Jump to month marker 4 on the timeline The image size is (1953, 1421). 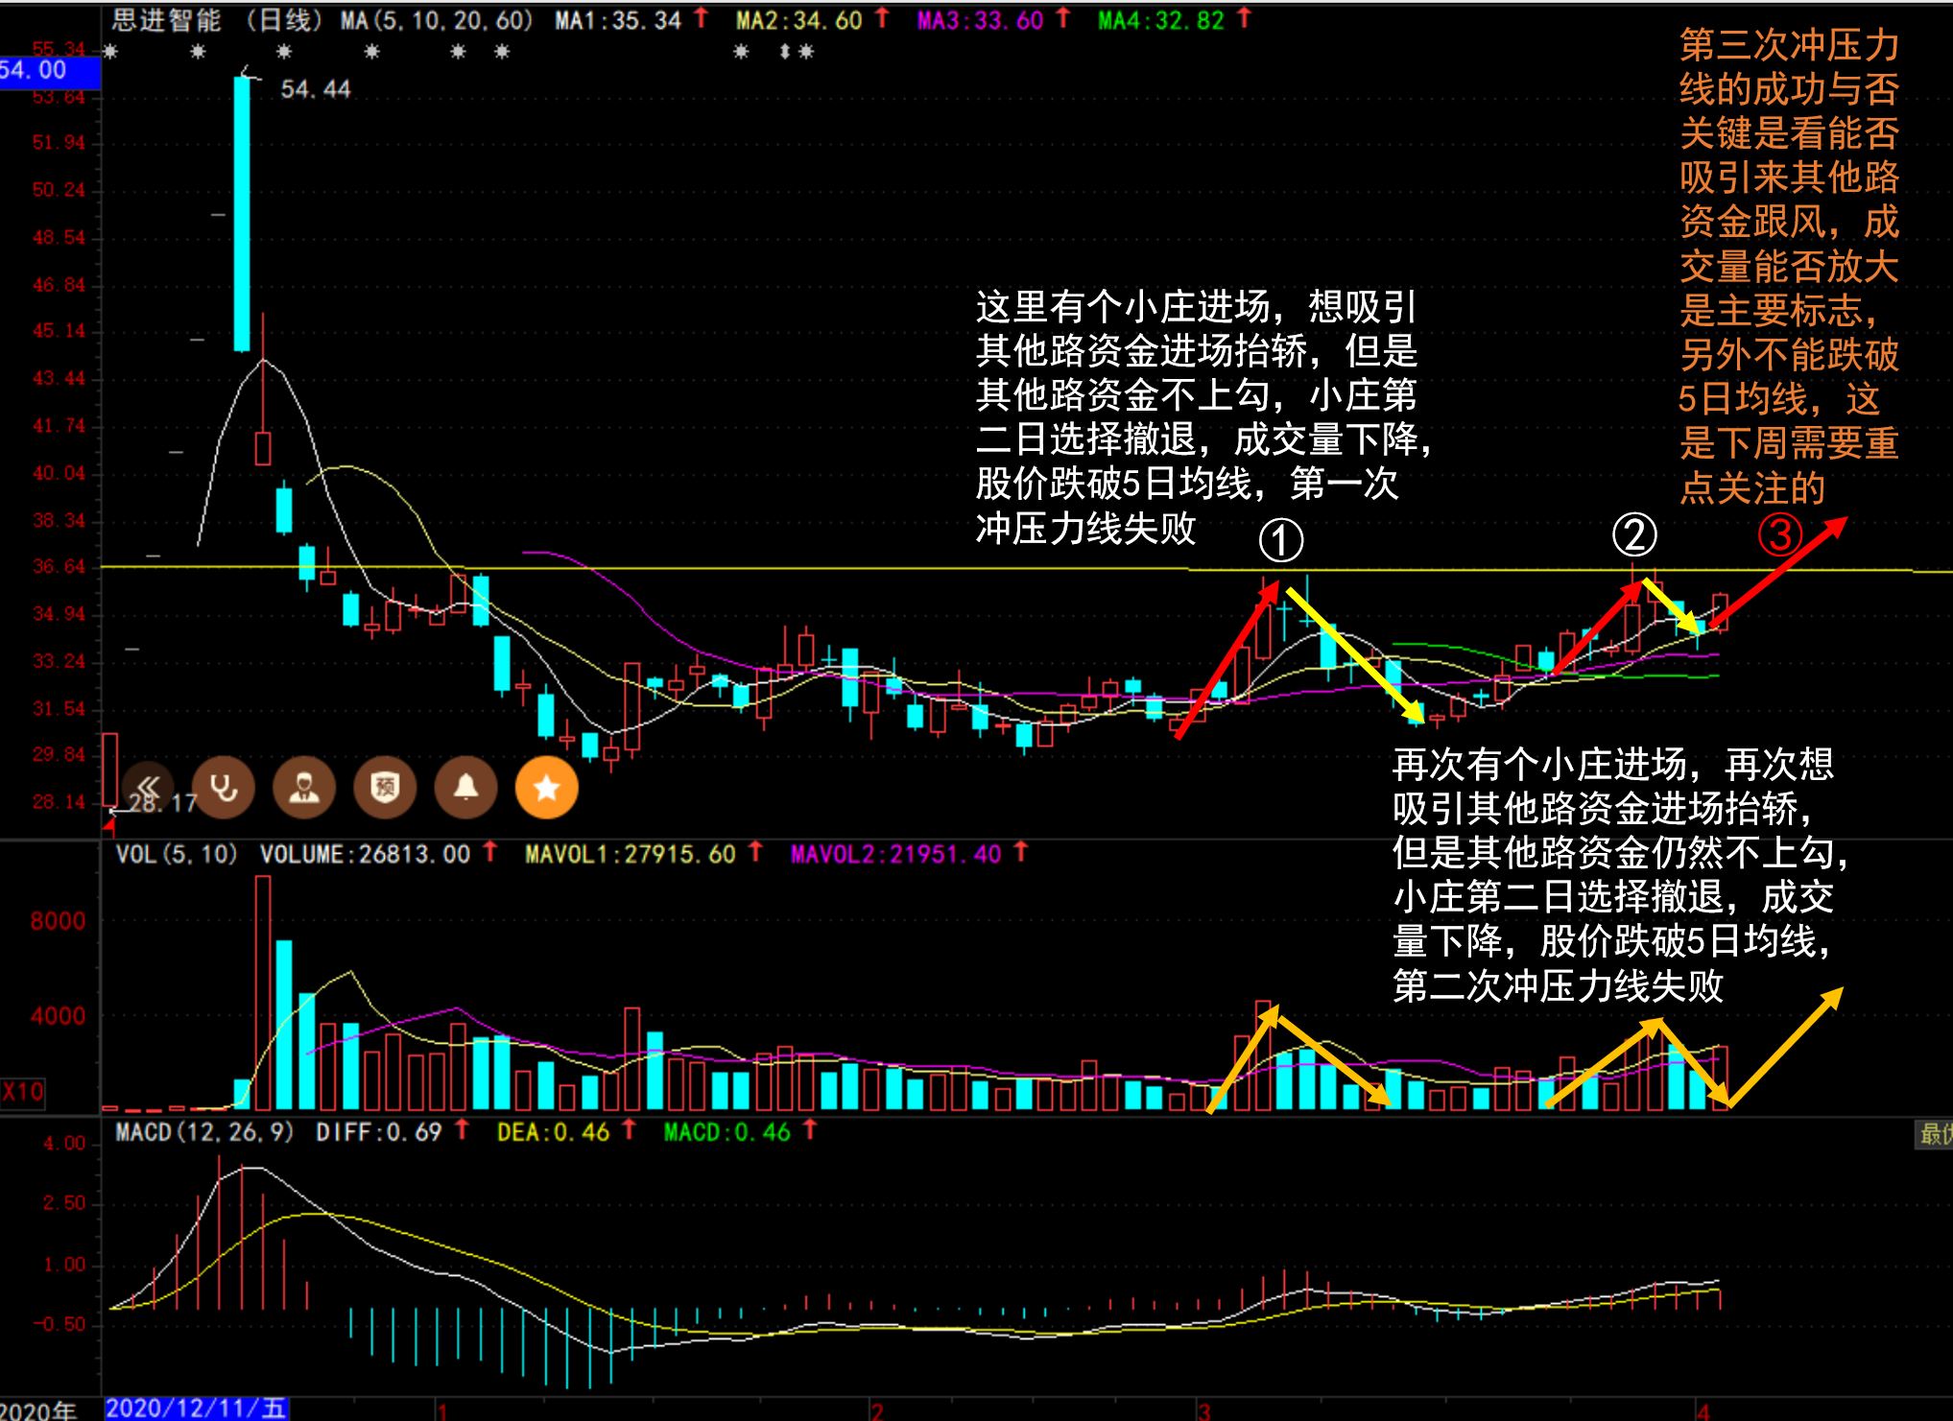tap(1703, 1411)
